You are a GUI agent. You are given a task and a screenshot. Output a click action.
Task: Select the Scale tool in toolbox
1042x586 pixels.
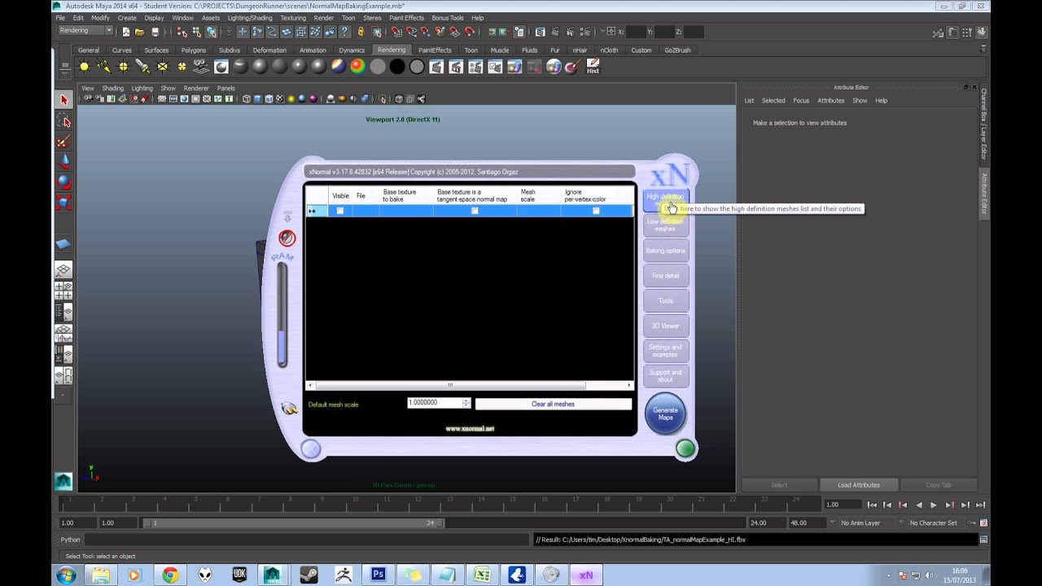click(63, 203)
